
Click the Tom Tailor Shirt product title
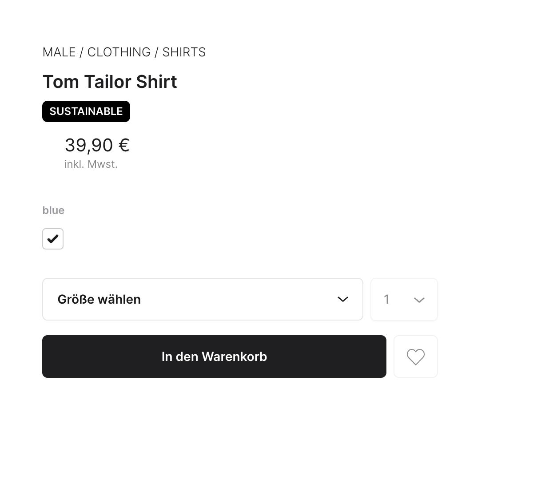click(x=110, y=82)
